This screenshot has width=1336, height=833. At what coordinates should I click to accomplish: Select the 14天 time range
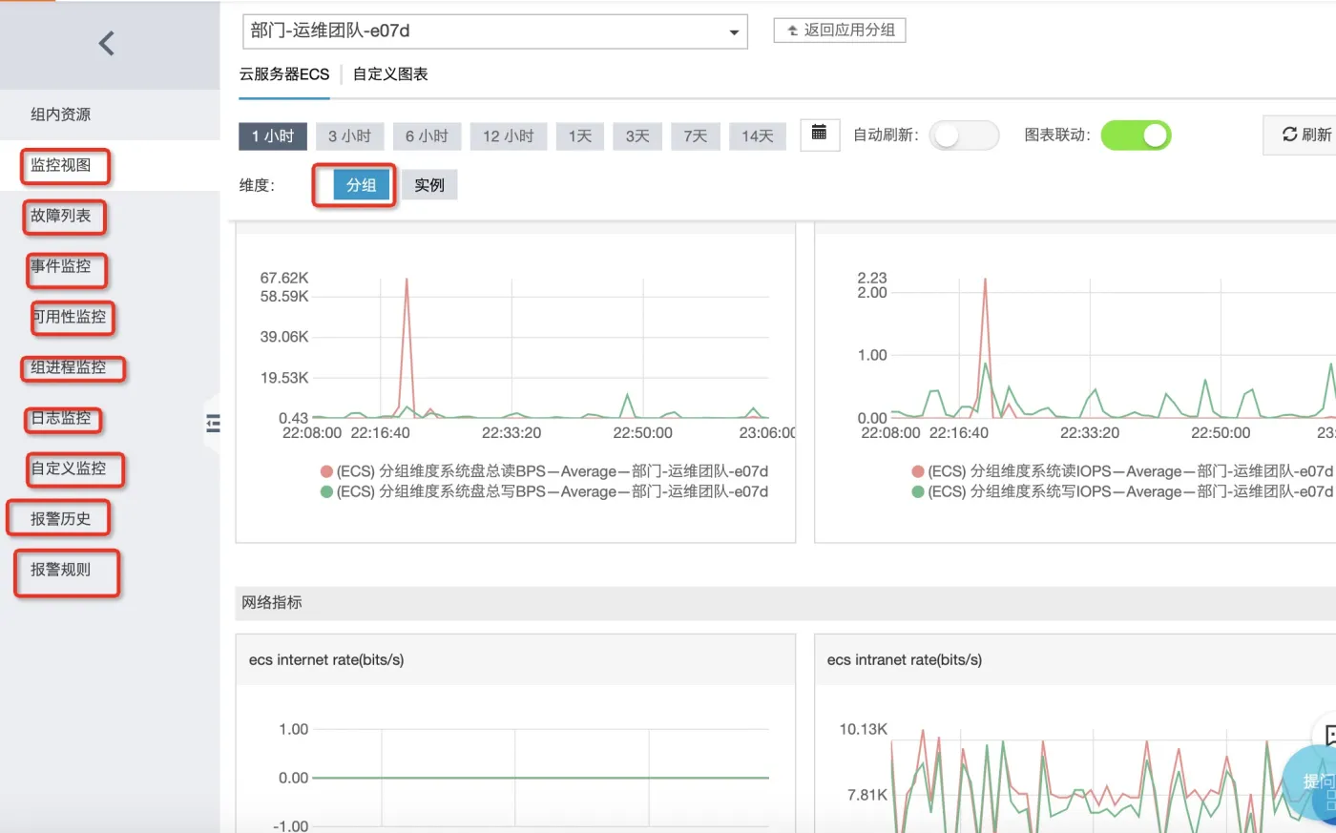(758, 136)
